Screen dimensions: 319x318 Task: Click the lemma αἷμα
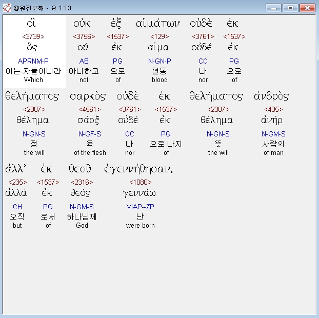click(158, 47)
